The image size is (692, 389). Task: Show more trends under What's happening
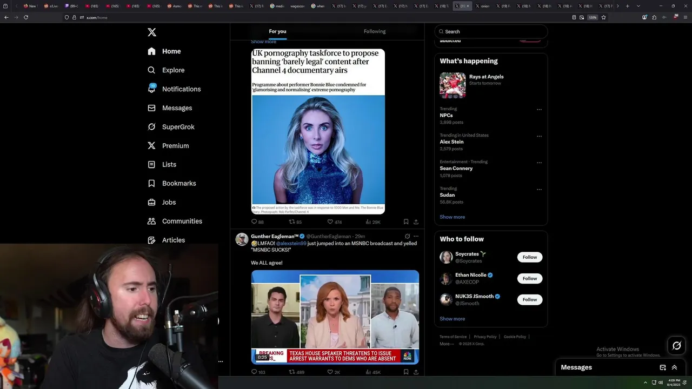(453, 217)
